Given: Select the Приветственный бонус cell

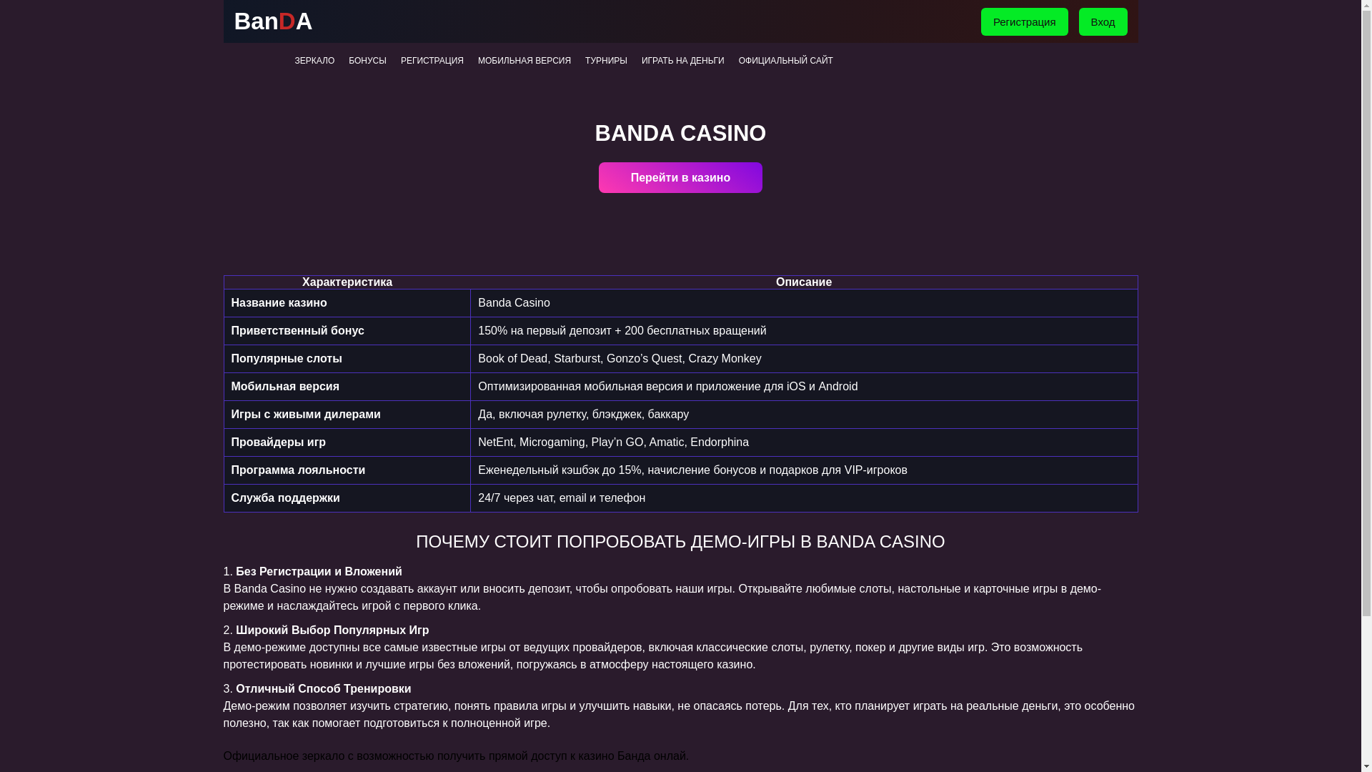Looking at the screenshot, I should (x=347, y=331).
